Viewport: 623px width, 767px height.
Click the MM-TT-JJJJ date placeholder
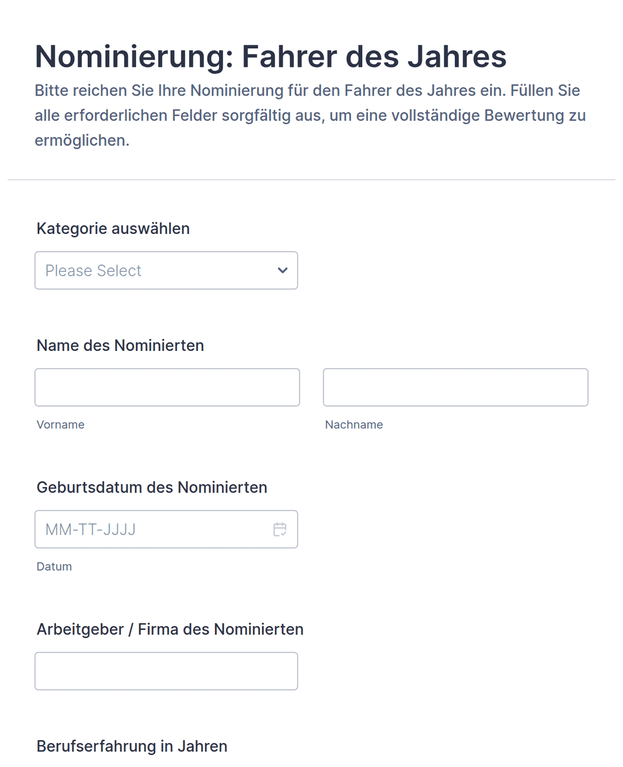(x=91, y=529)
